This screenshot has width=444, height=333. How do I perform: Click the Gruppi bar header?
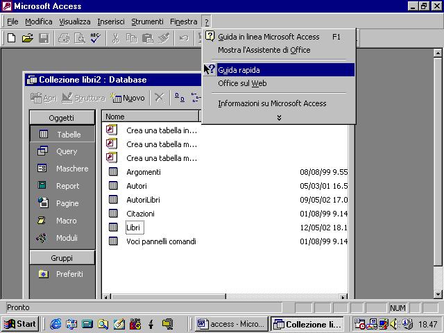(62, 258)
